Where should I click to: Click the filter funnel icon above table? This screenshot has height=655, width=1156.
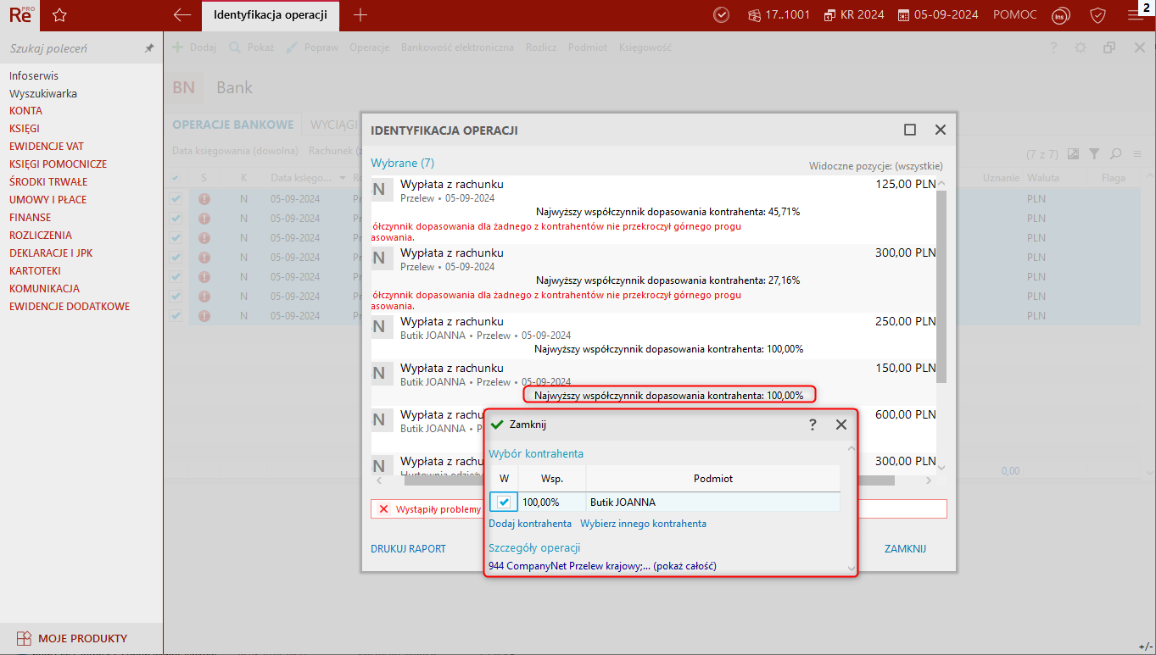tap(1095, 153)
